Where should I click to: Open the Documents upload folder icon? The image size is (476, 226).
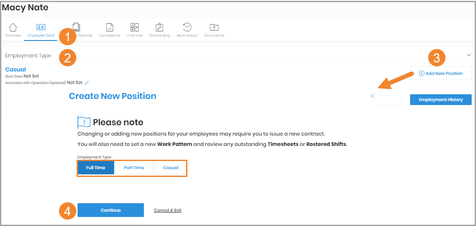pyautogui.click(x=214, y=28)
